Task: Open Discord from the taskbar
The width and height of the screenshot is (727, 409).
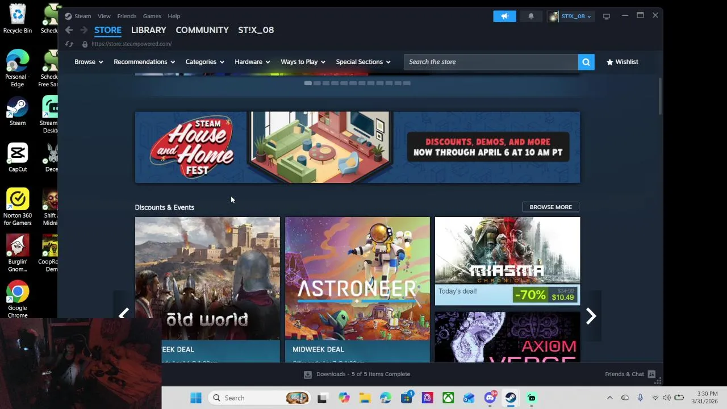Action: [x=490, y=398]
